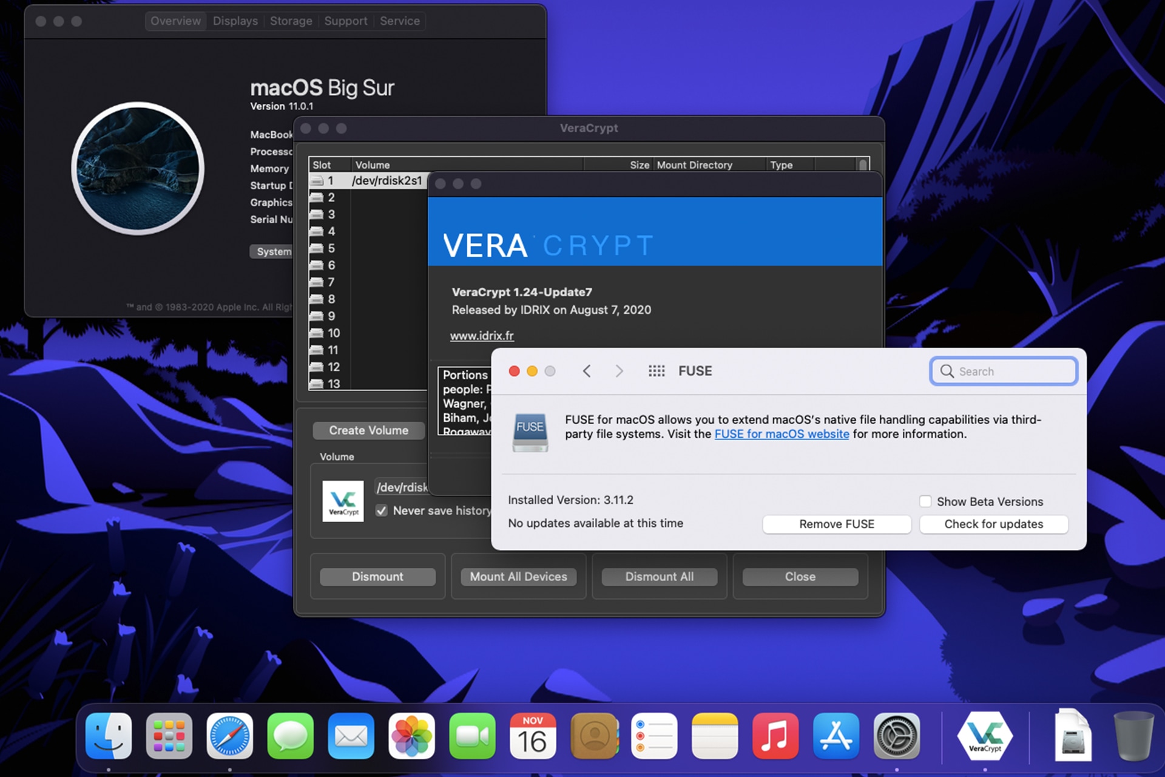
Task: Open Calendar showing Nov 16
Action: [x=533, y=736]
